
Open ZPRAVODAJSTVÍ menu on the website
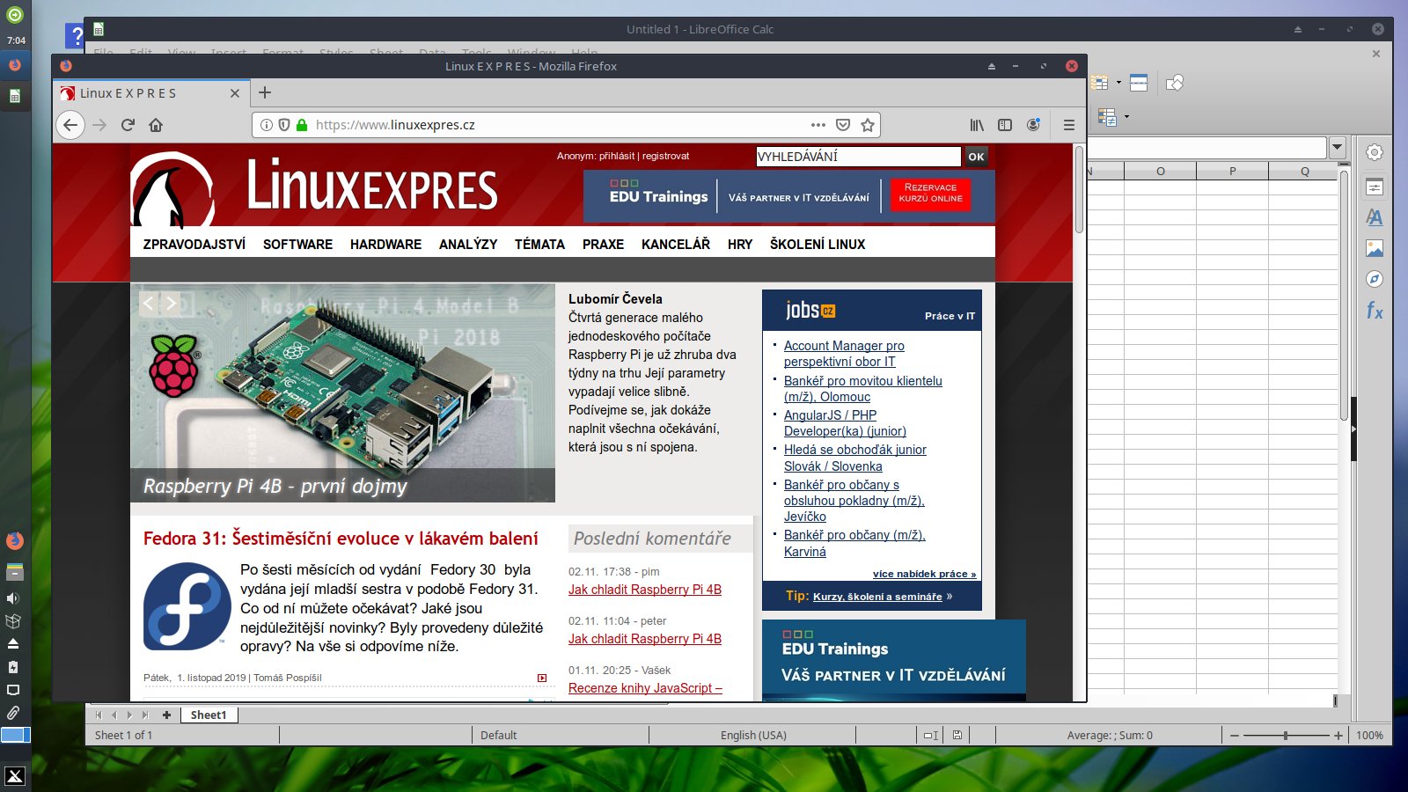(194, 244)
